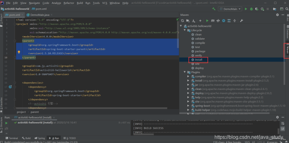Open Run Anything icon in toolbar
The height and width of the screenshot is (143, 289).
point(282,9)
